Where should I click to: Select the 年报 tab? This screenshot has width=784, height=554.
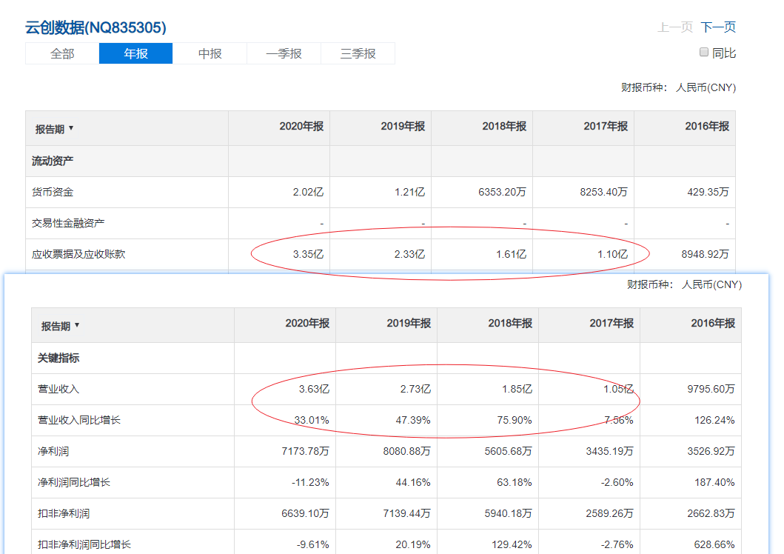[x=136, y=53]
